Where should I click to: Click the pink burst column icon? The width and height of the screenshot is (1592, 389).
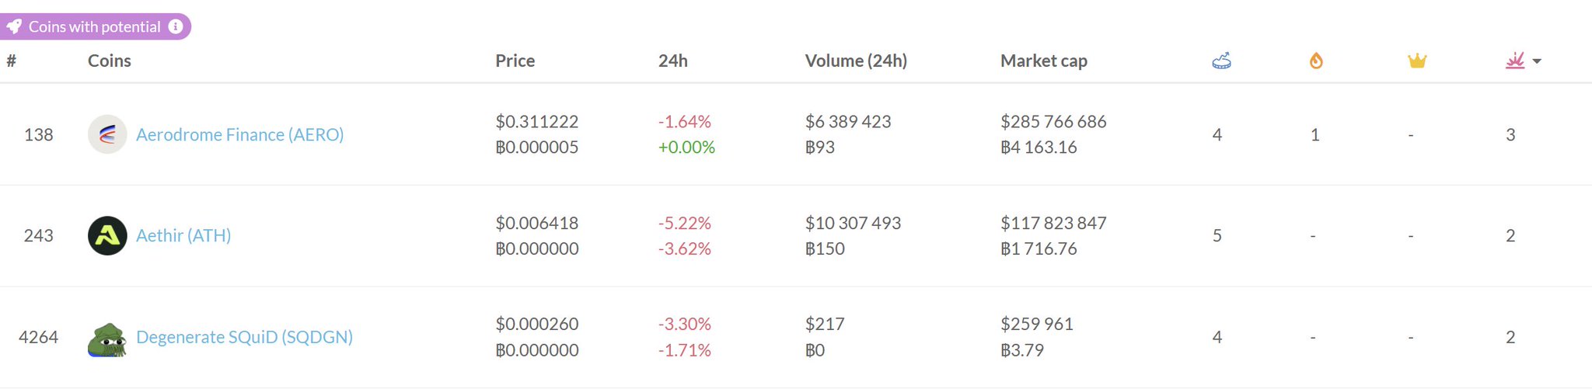click(x=1515, y=61)
